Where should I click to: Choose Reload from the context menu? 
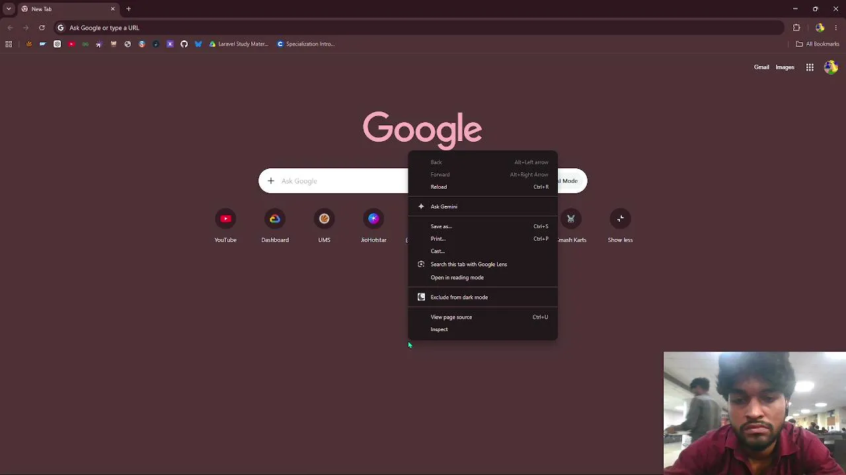(482, 187)
